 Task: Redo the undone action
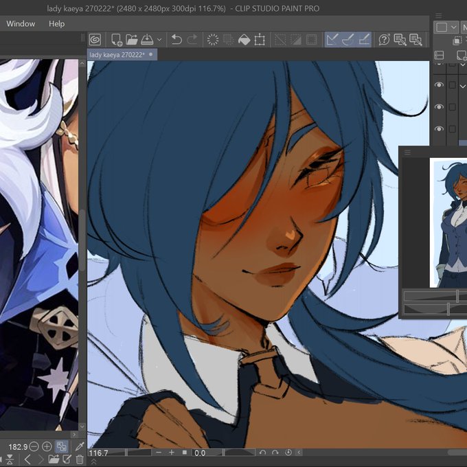[192, 40]
